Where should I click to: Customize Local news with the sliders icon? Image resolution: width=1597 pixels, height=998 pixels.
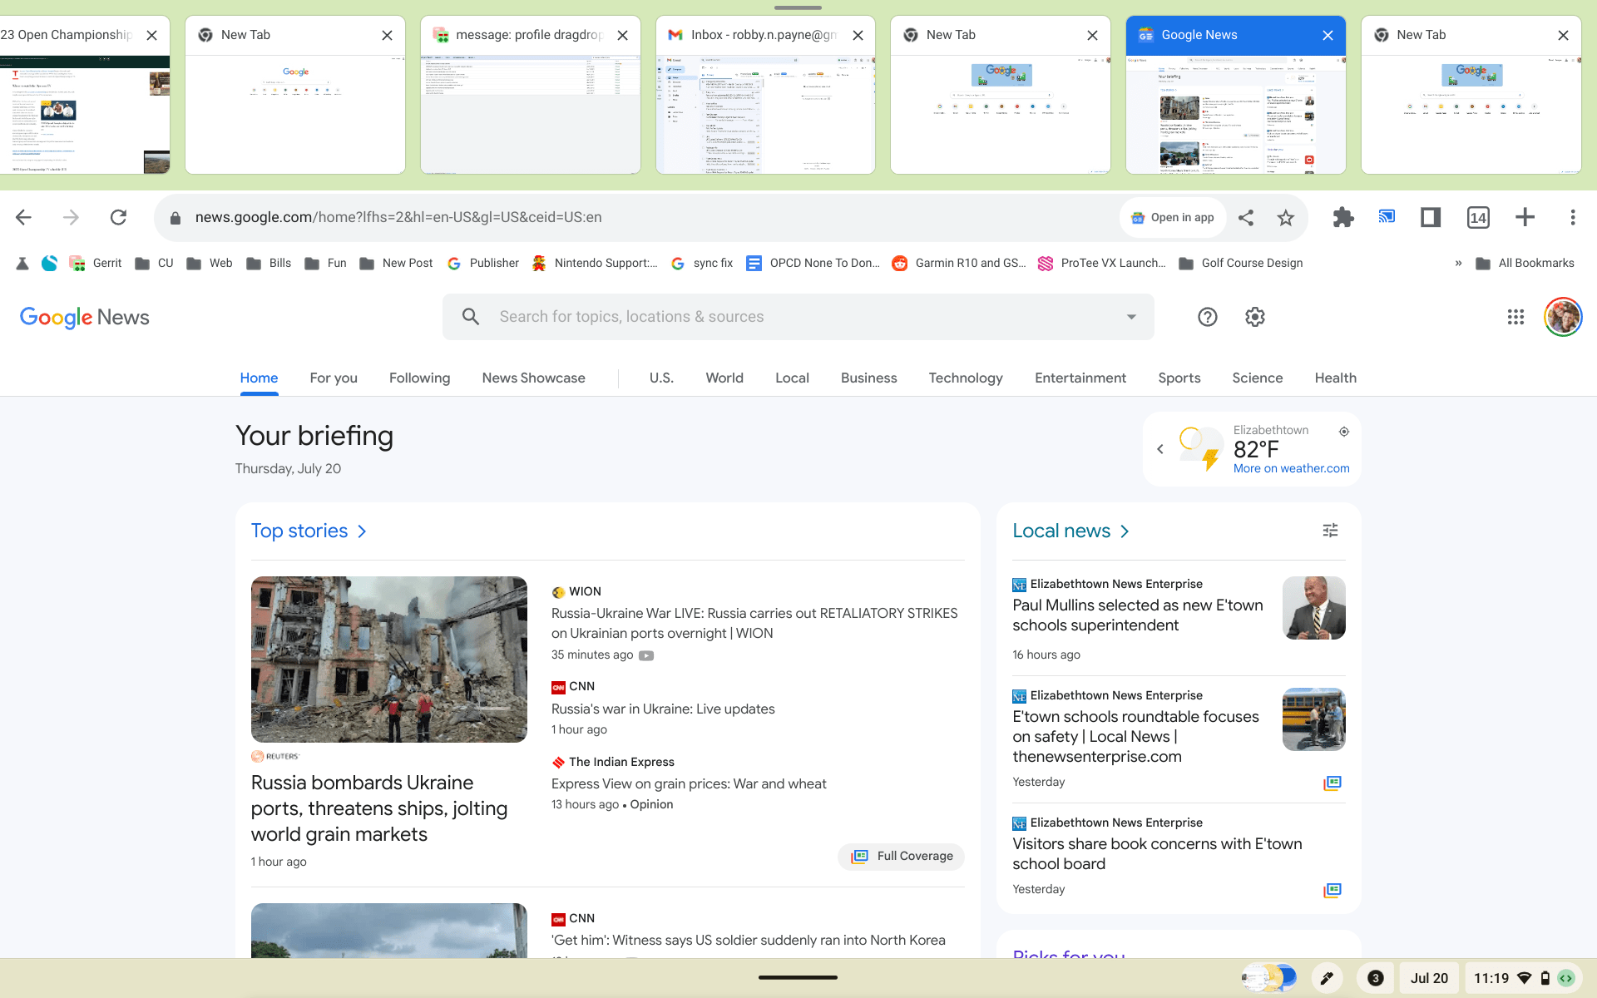pyautogui.click(x=1330, y=531)
